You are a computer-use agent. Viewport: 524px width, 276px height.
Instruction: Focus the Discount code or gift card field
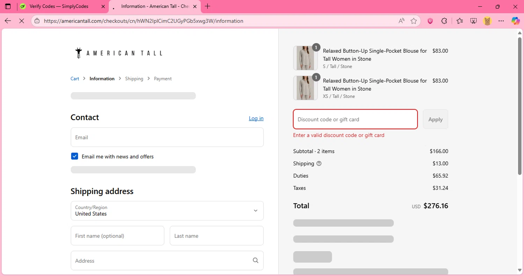click(355, 119)
